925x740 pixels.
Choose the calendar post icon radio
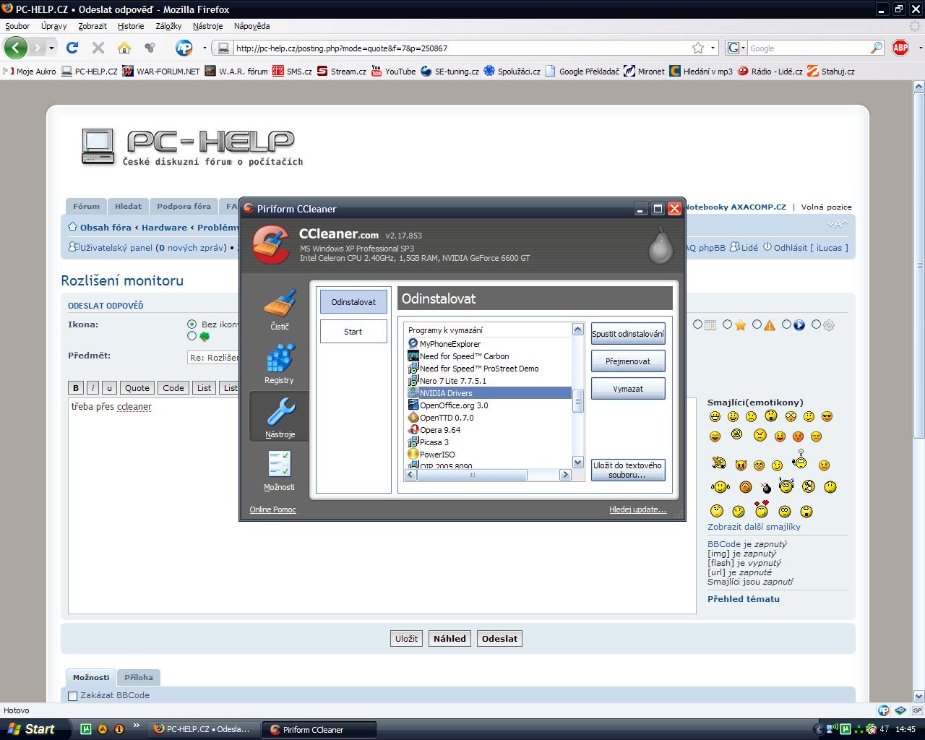coord(697,325)
